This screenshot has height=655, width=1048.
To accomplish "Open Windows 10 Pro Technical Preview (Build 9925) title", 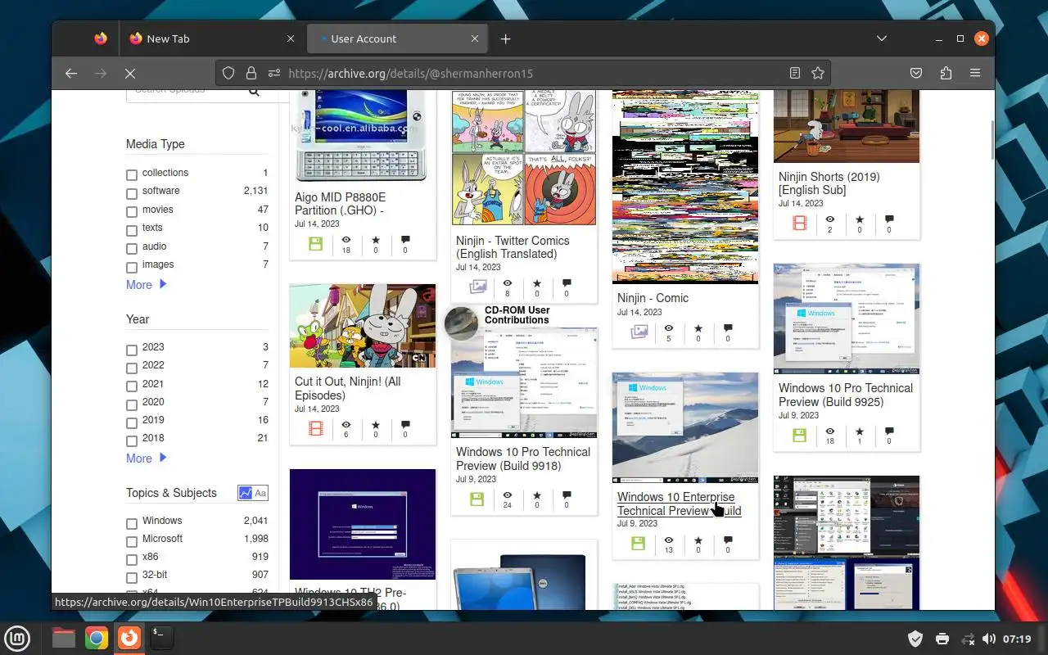I will click(x=846, y=395).
